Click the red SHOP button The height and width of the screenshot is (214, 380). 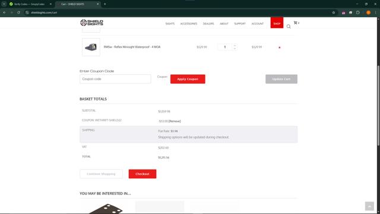point(277,23)
